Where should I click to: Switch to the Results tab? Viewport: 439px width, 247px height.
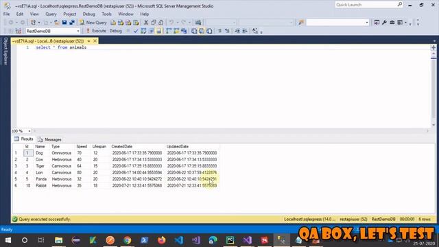(x=24, y=139)
